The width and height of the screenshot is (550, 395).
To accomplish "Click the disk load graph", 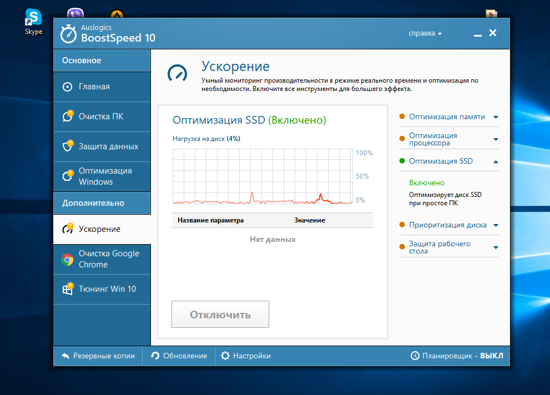I will 263,176.
